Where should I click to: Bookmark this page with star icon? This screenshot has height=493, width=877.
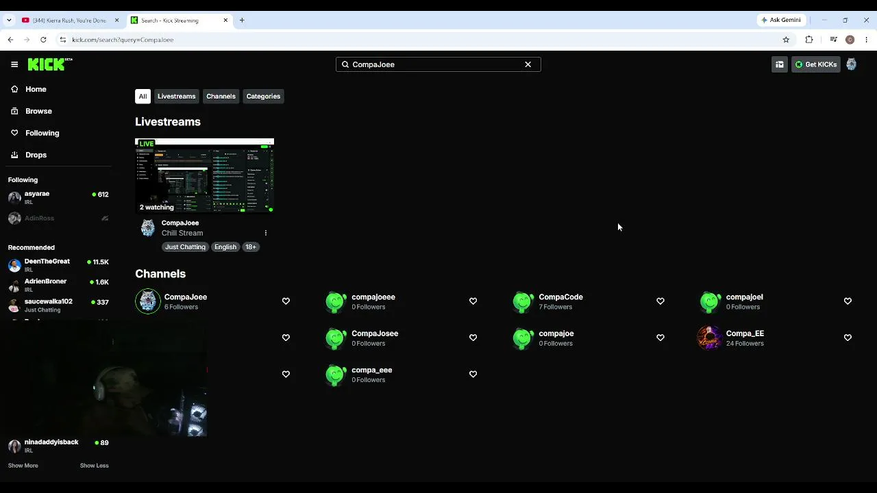[x=786, y=40]
